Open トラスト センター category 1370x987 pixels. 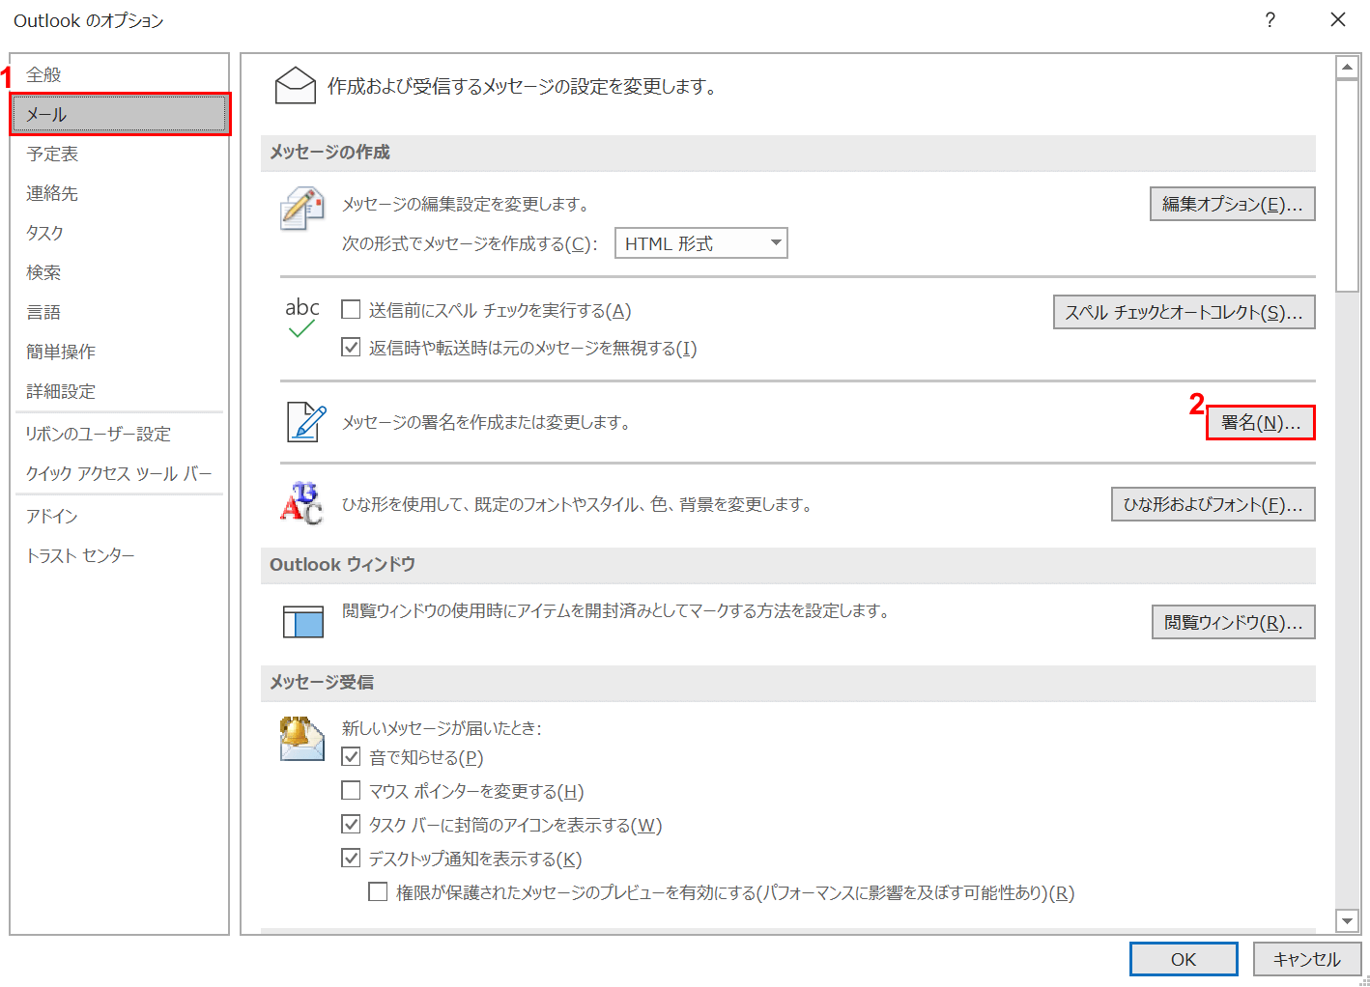click(x=120, y=555)
